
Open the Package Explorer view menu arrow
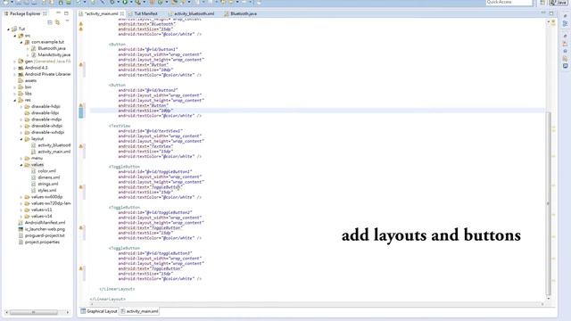(67, 21)
